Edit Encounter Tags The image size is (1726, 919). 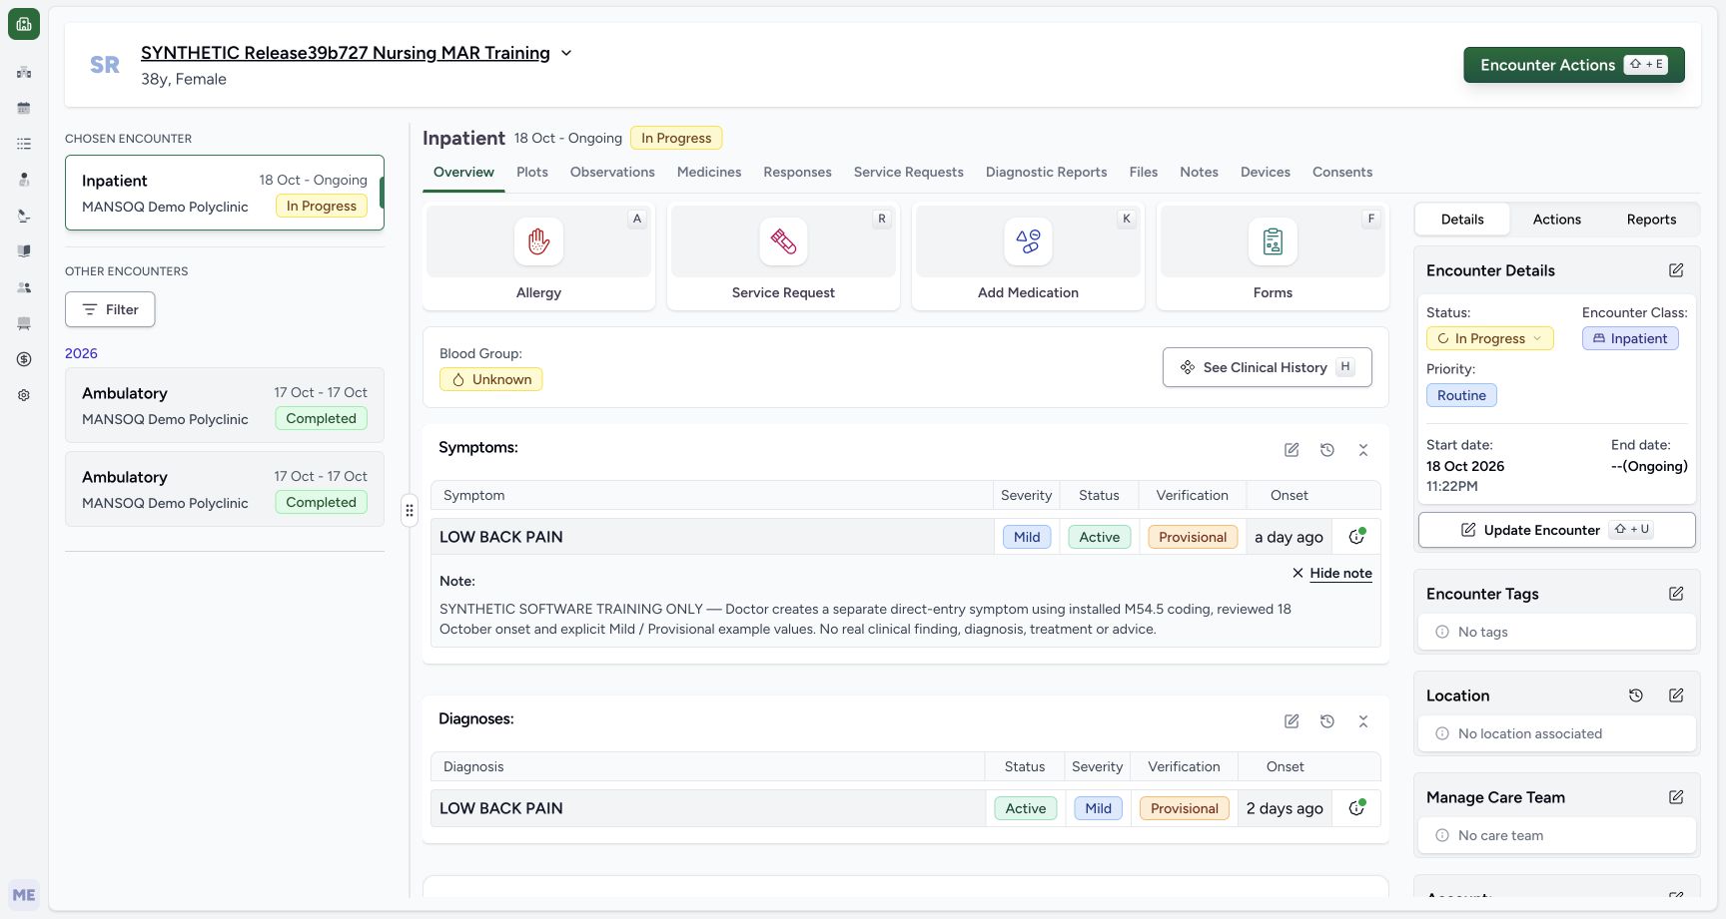tap(1676, 594)
